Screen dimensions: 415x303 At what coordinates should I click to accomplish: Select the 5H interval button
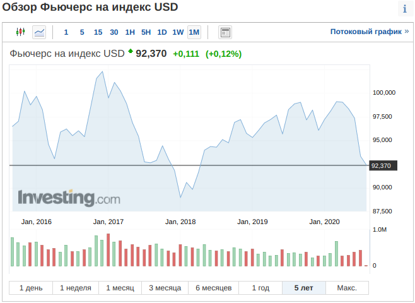(x=146, y=32)
